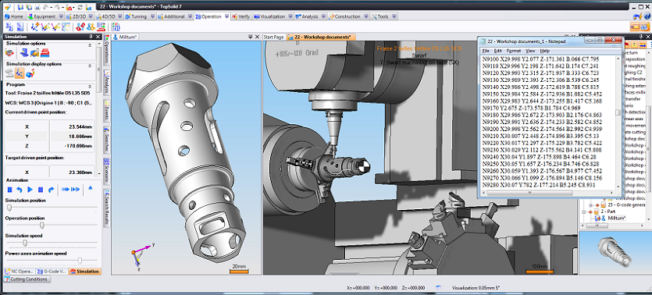Click the Print icon in quick access toolbar

(x=37, y=8)
